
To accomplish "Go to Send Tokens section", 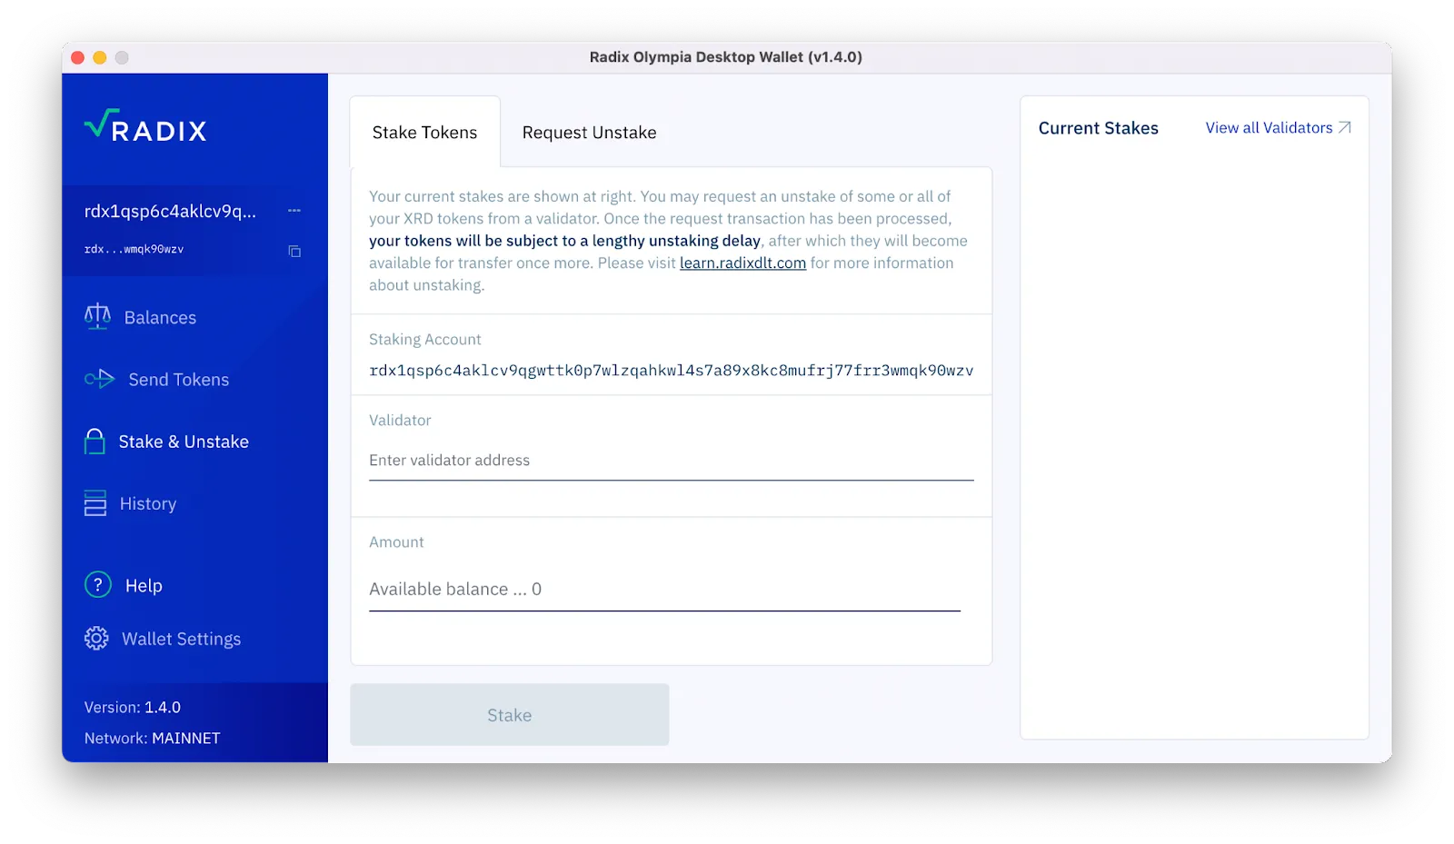I will [x=179, y=380].
